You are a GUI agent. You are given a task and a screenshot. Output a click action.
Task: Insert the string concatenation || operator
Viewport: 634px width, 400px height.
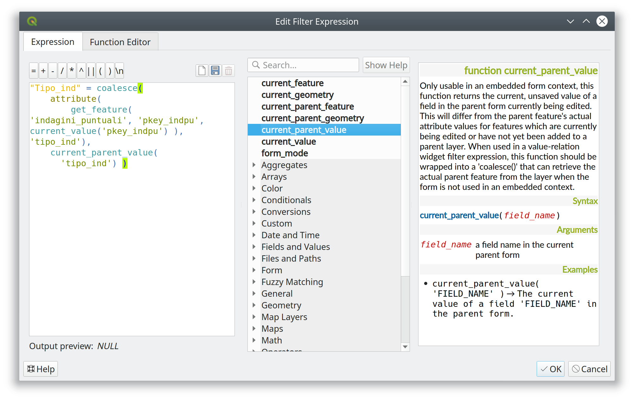point(91,71)
